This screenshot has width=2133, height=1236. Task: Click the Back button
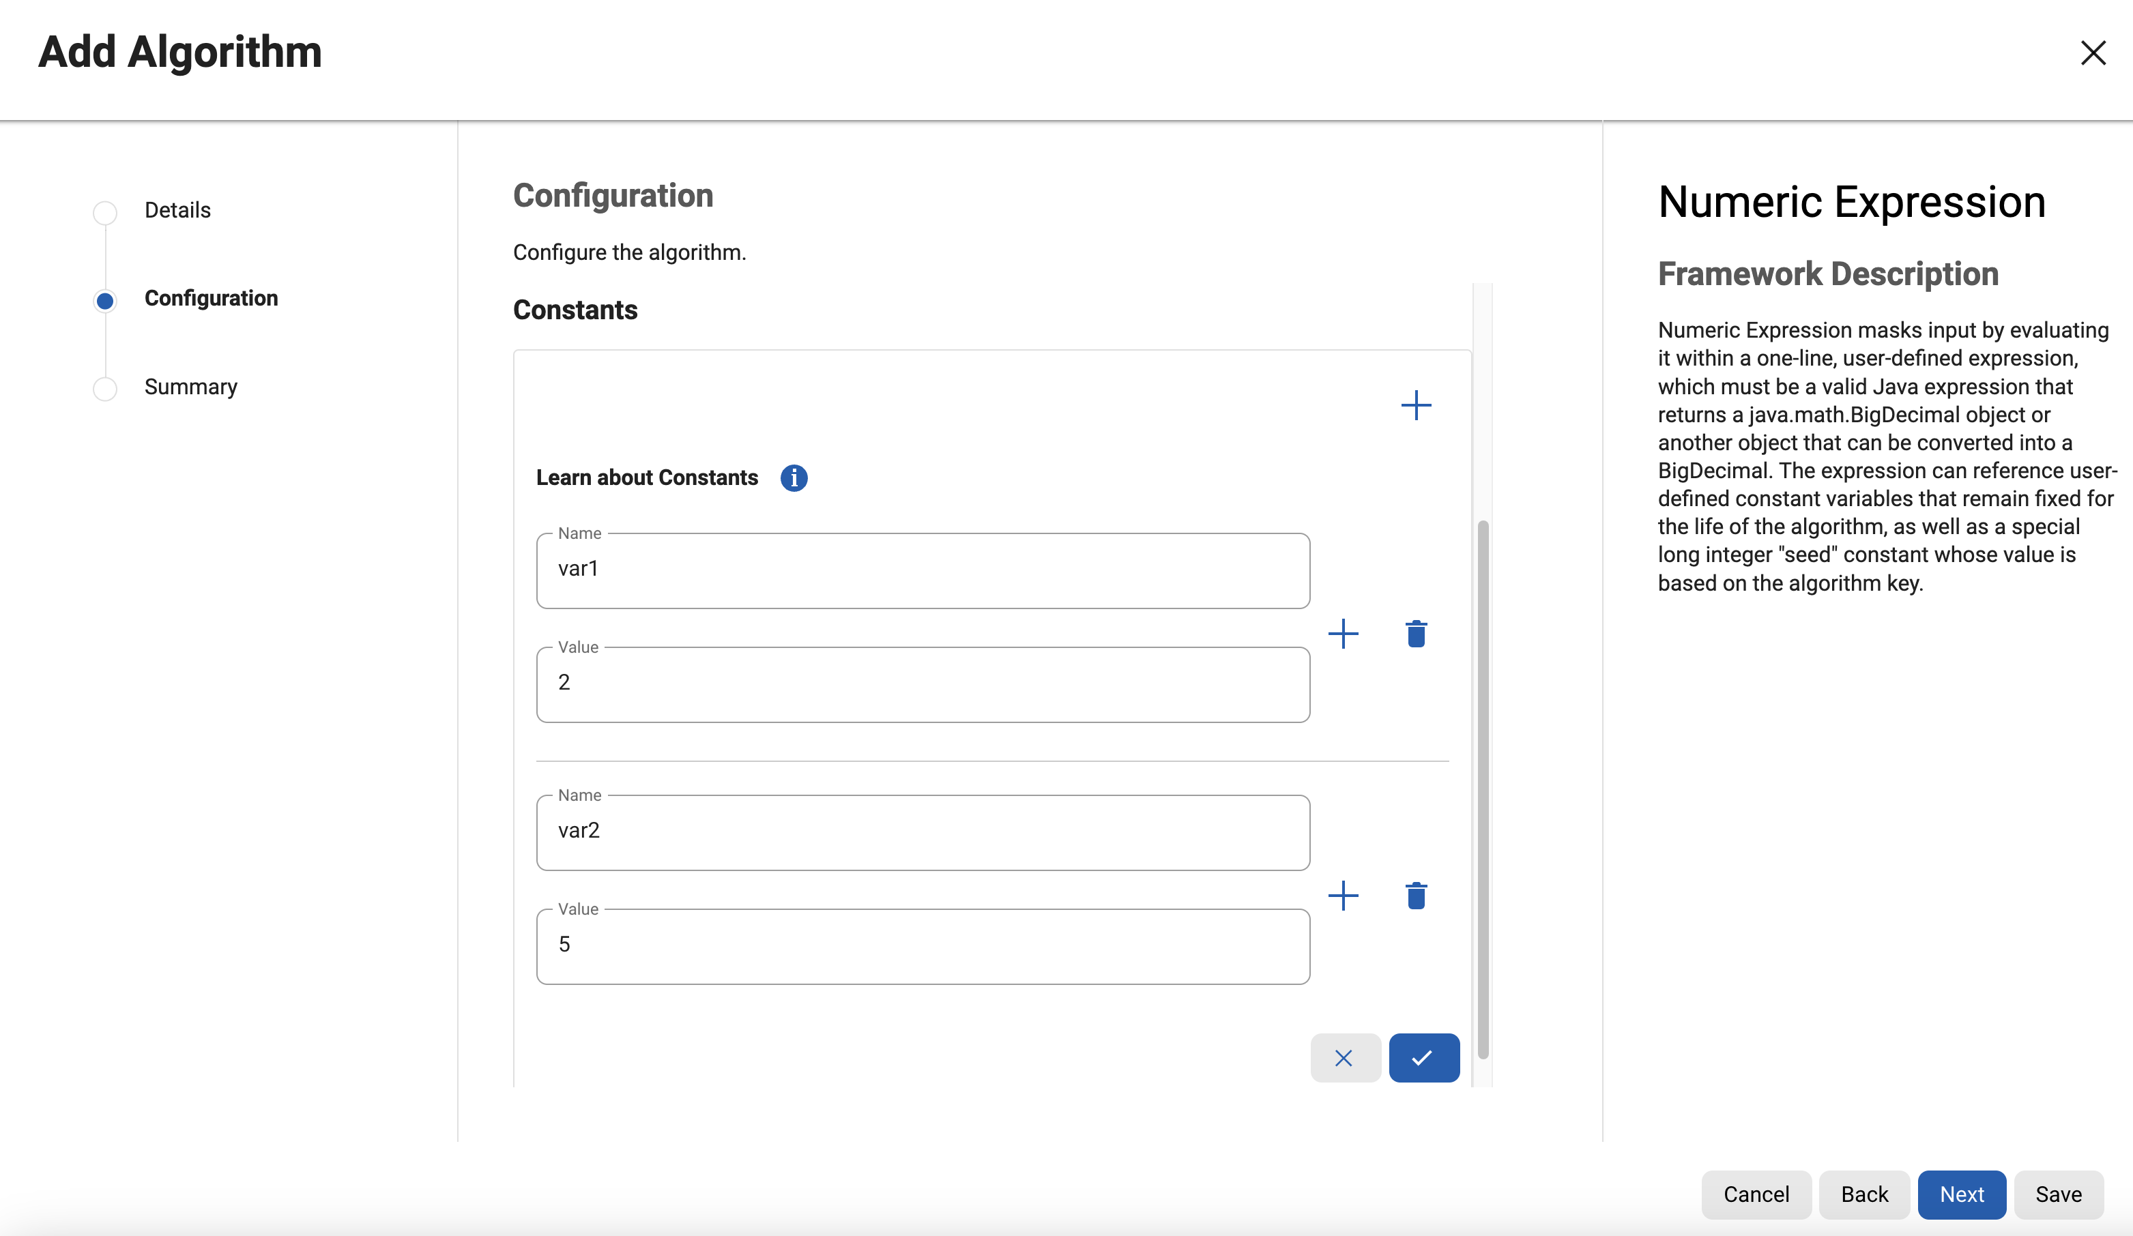pyautogui.click(x=1864, y=1194)
